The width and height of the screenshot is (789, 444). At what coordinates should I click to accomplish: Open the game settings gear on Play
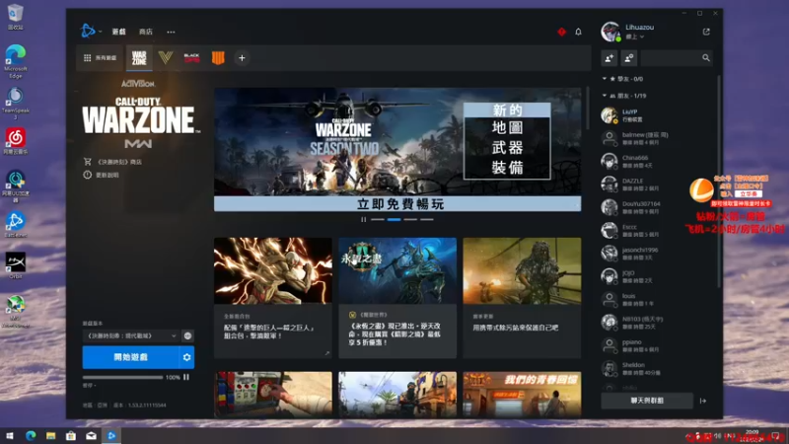(x=187, y=357)
